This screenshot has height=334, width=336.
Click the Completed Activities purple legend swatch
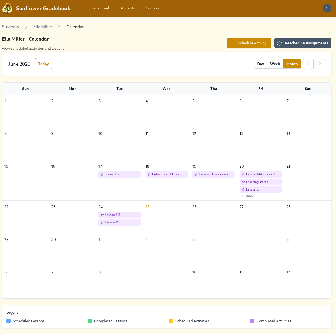[252, 321]
